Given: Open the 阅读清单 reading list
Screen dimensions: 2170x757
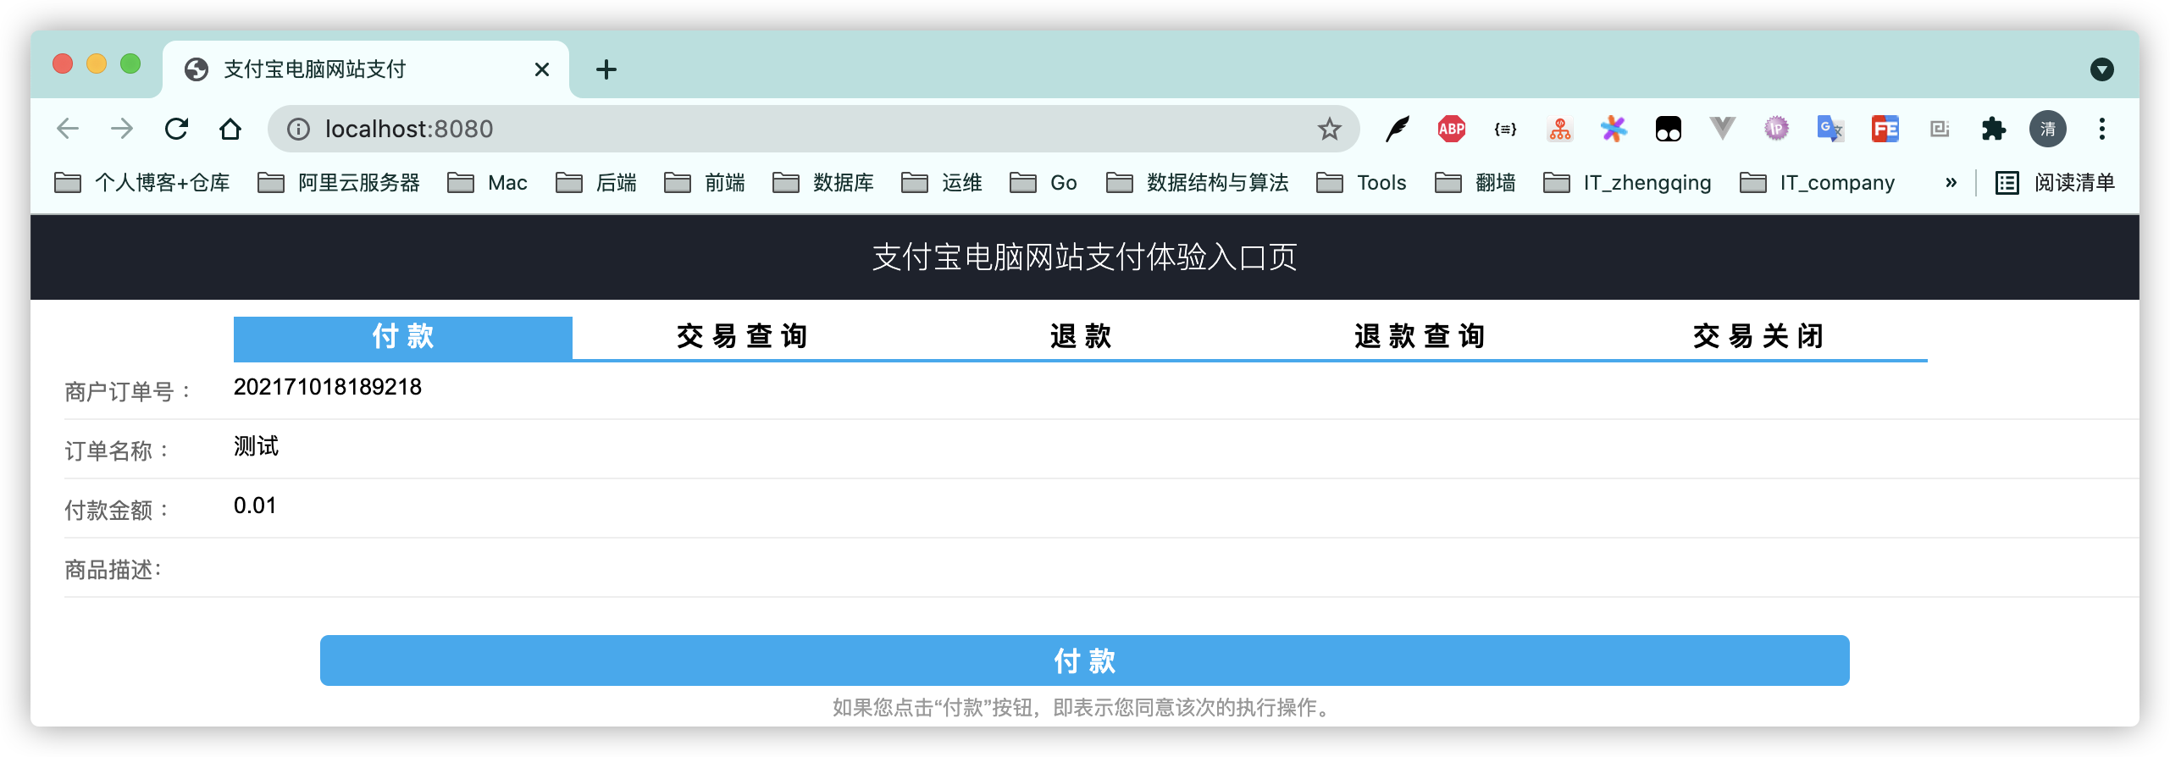Looking at the screenshot, I should (x=2056, y=182).
